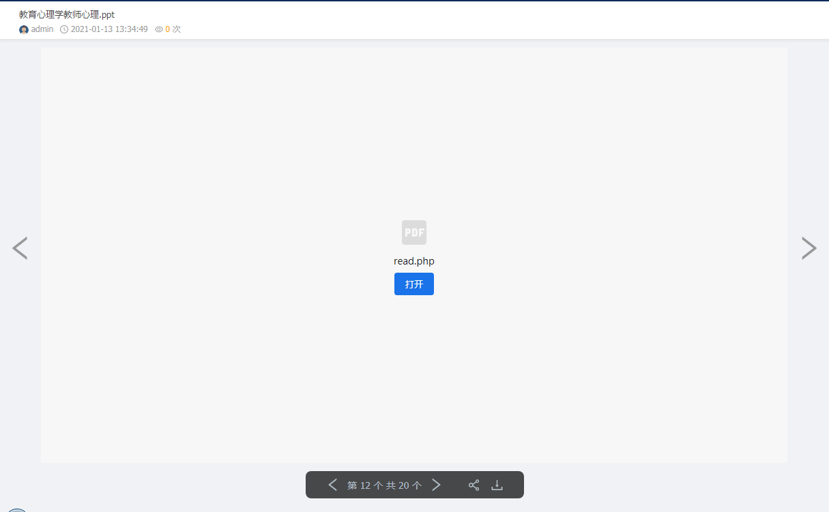Click previous arrow in bottom dark toolbar
This screenshot has height=512, width=829.
333,485
